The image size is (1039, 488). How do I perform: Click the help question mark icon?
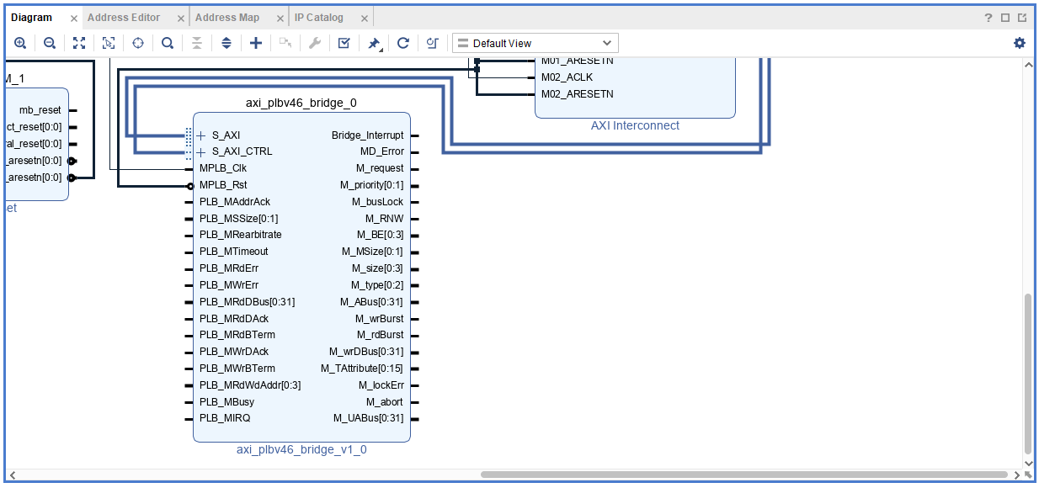988,18
